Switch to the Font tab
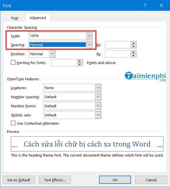This screenshot has height=187, width=170. click(15, 18)
